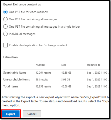Click the 42,264 results value
The width and height of the screenshot is (111, 120).
coord(43,73)
